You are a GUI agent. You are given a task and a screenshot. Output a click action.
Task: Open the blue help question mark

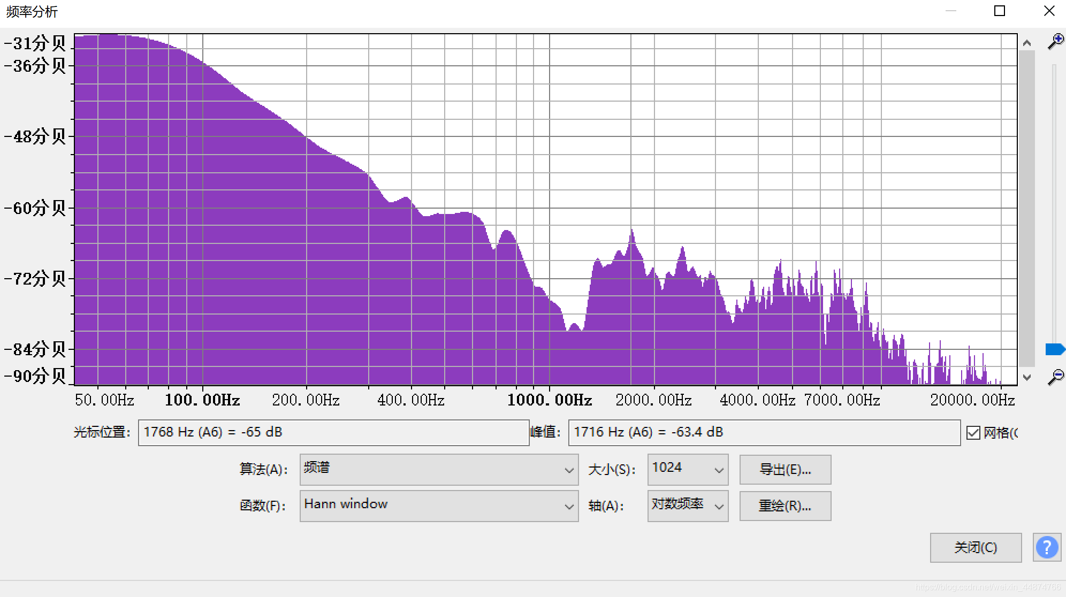tap(1047, 547)
